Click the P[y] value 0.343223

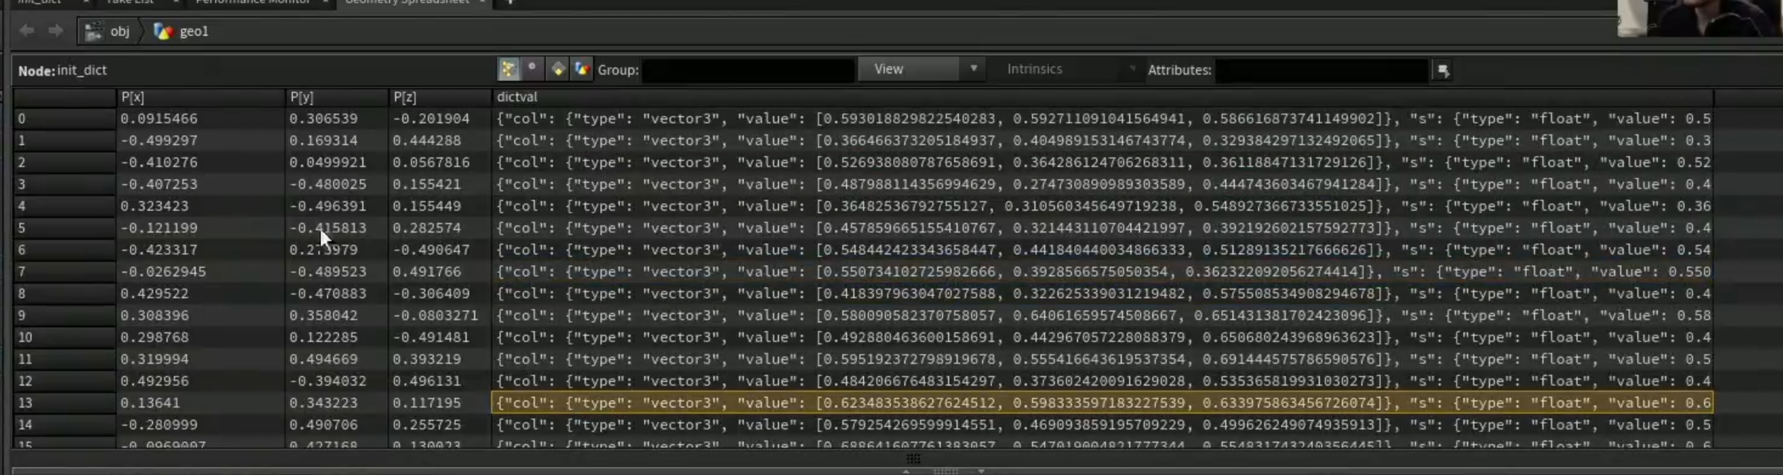pos(323,403)
